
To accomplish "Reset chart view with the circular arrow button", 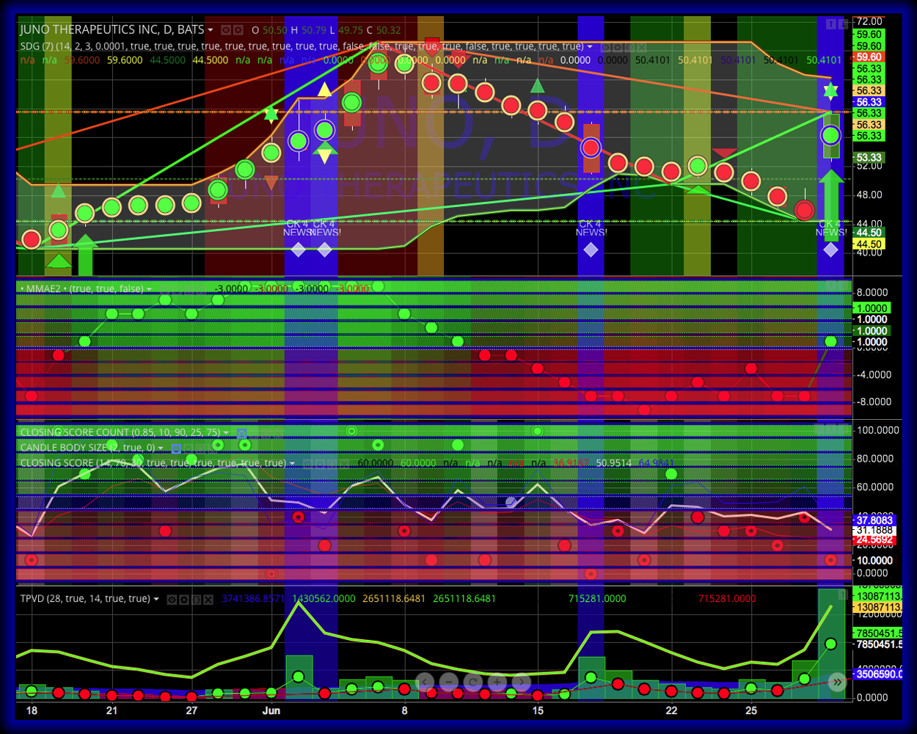I will coord(473,682).
